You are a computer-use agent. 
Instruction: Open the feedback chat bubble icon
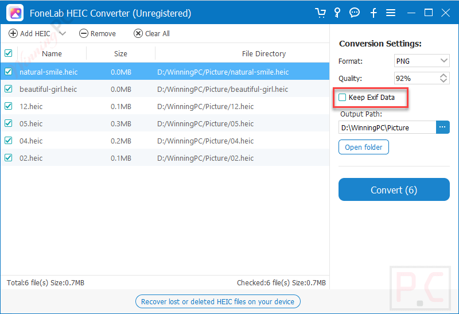click(x=355, y=13)
